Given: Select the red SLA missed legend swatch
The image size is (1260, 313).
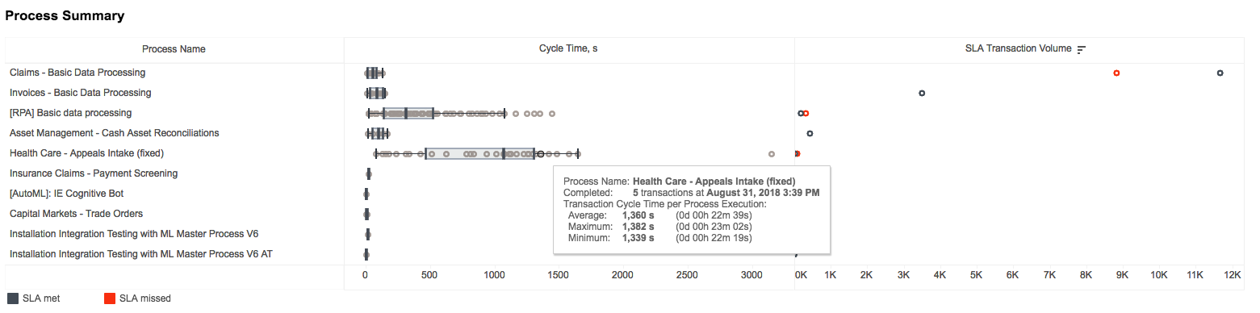Looking at the screenshot, I should [110, 298].
